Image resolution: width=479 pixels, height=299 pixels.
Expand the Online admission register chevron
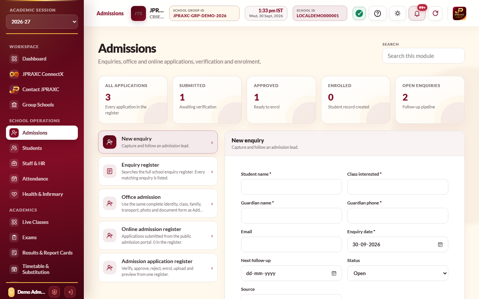pos(212,235)
